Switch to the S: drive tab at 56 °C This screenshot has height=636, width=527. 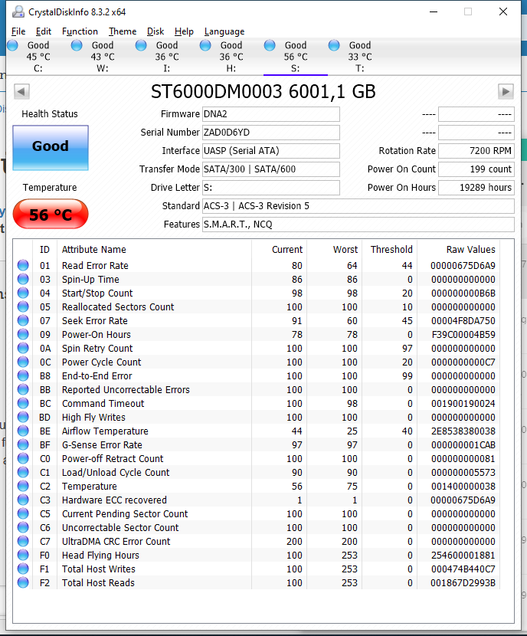[x=295, y=57]
